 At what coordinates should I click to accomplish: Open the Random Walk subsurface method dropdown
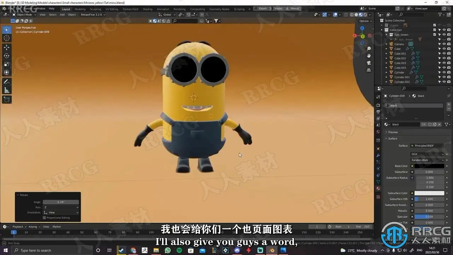427,160
